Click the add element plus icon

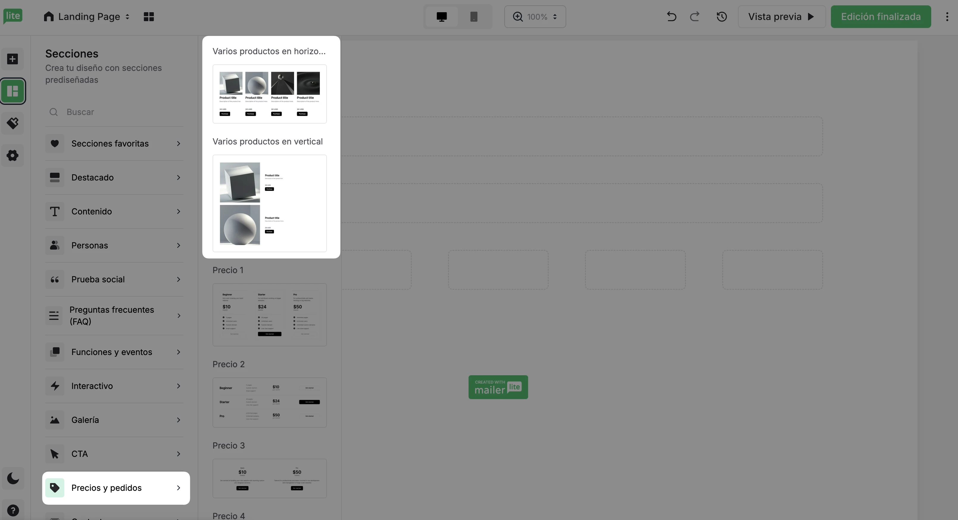(x=13, y=59)
